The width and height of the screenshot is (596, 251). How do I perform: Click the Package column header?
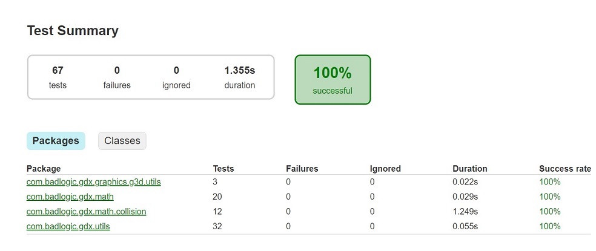point(44,169)
